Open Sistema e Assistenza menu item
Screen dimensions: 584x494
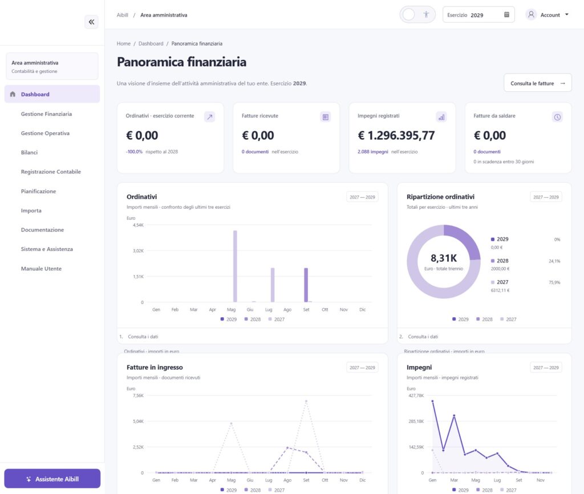[x=47, y=249]
